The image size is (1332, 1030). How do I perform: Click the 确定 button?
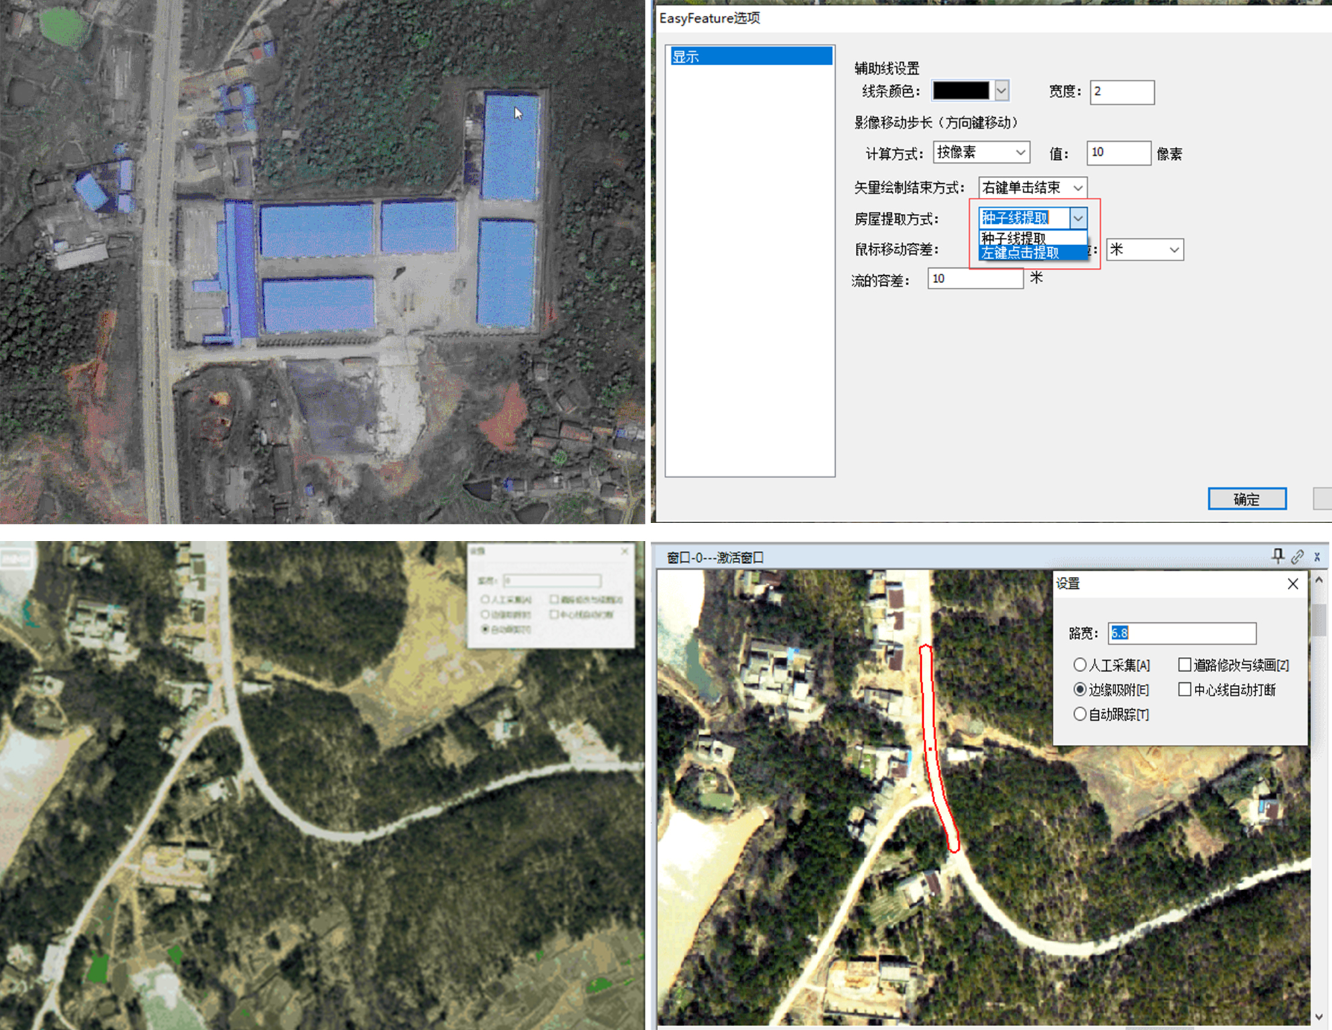click(1246, 499)
